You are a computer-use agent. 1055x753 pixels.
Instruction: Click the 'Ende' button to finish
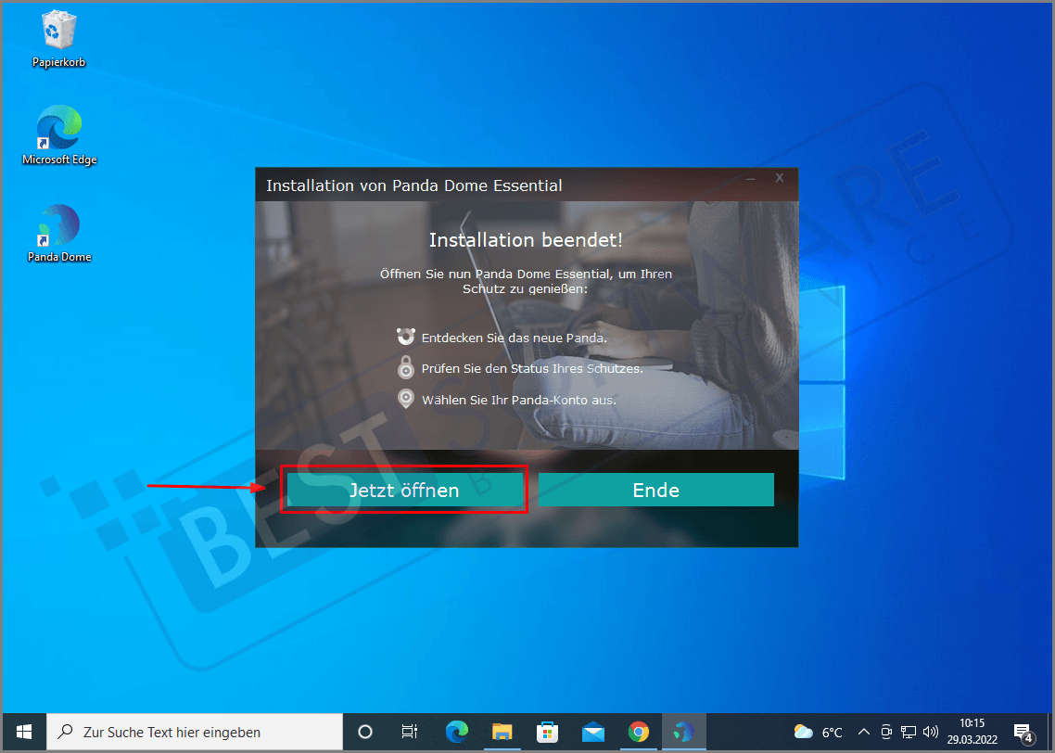coord(655,490)
